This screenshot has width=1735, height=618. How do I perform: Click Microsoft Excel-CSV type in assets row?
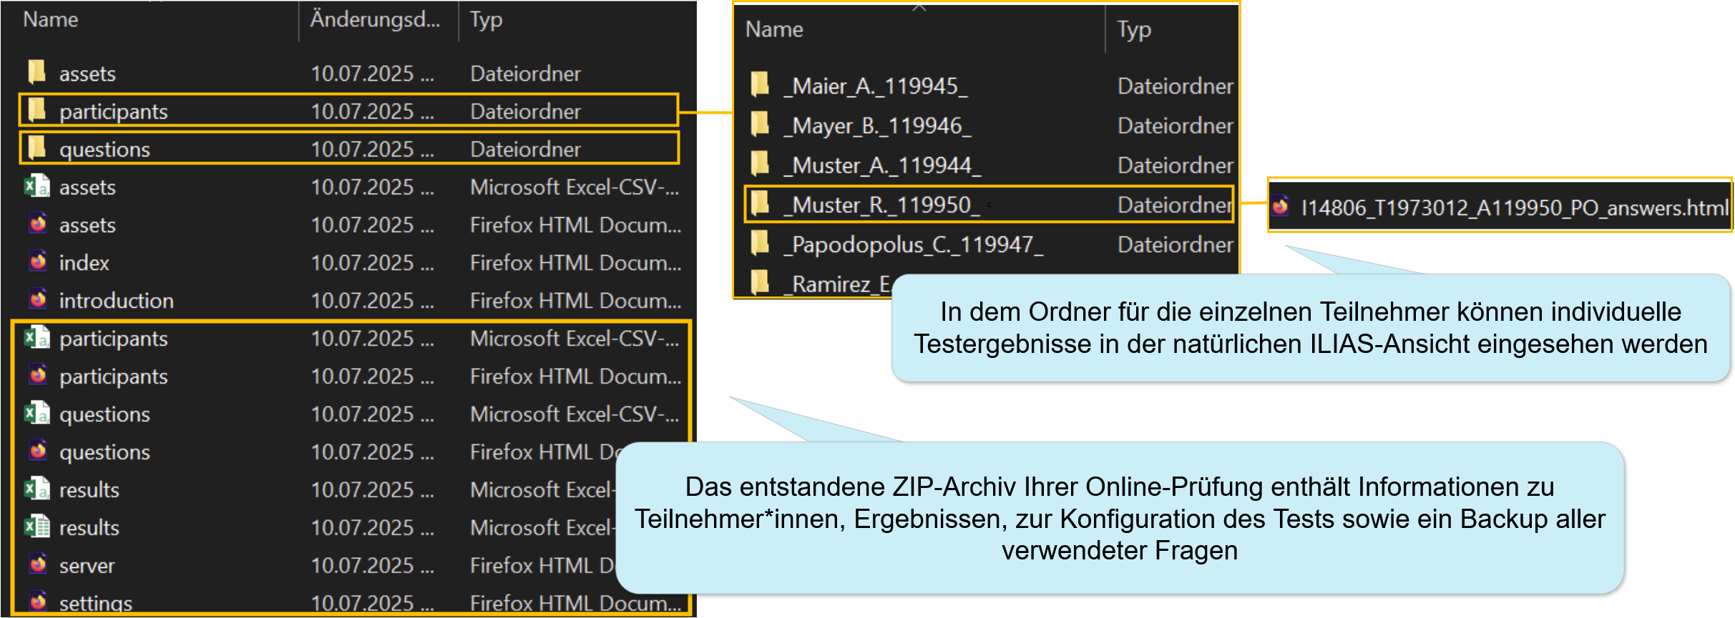pyautogui.click(x=575, y=187)
